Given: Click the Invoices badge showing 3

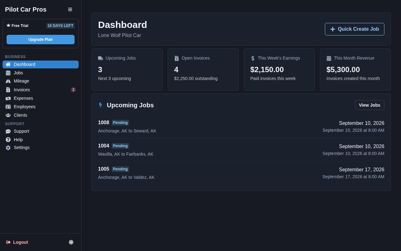Looking at the screenshot, I should click(73, 90).
